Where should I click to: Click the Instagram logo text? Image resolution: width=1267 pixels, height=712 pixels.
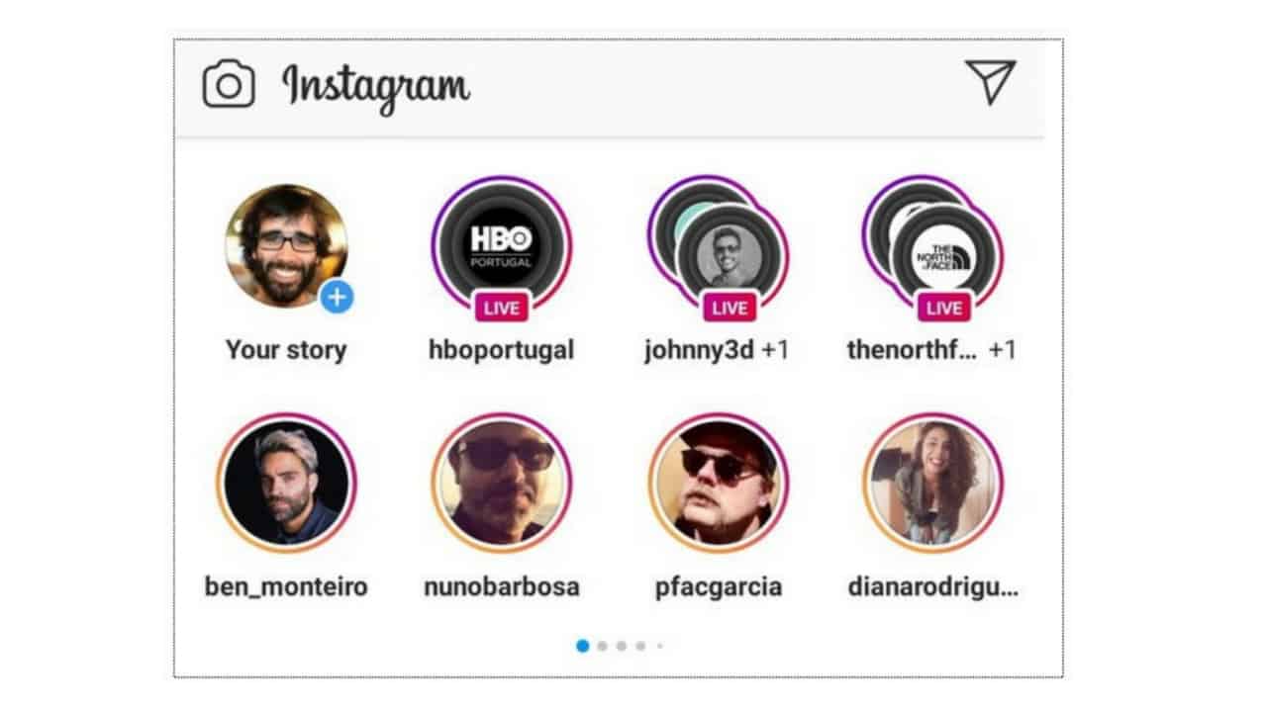pos(375,87)
